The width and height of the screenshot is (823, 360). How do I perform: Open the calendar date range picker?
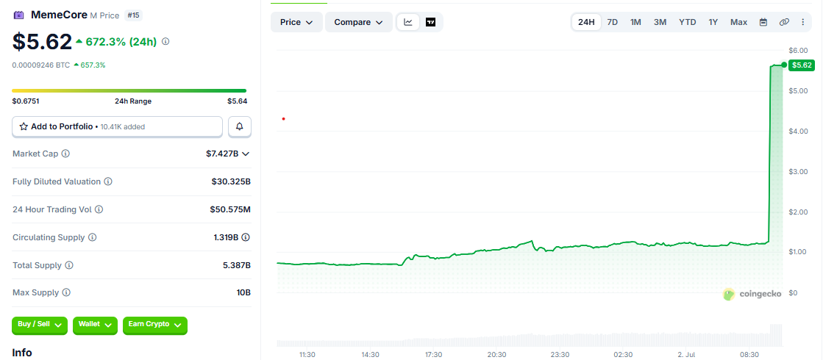tap(763, 22)
